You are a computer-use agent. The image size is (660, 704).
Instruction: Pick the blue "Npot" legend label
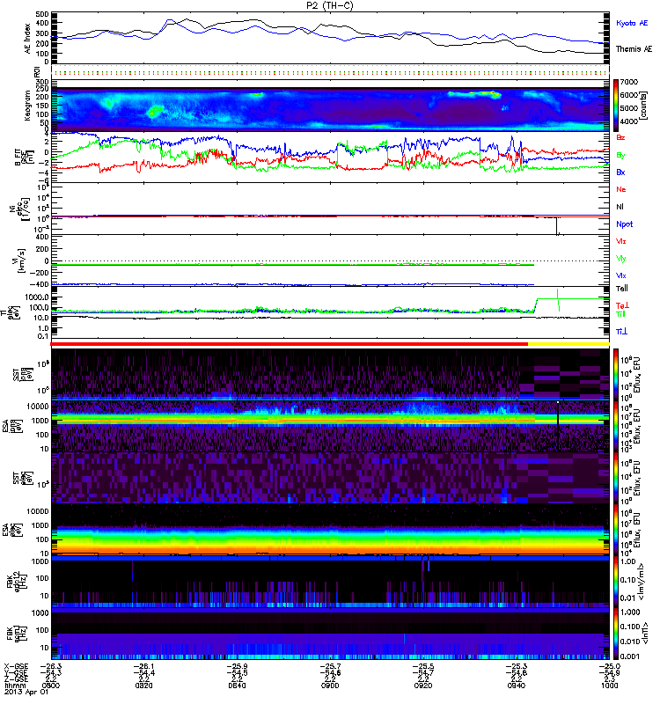(x=624, y=224)
